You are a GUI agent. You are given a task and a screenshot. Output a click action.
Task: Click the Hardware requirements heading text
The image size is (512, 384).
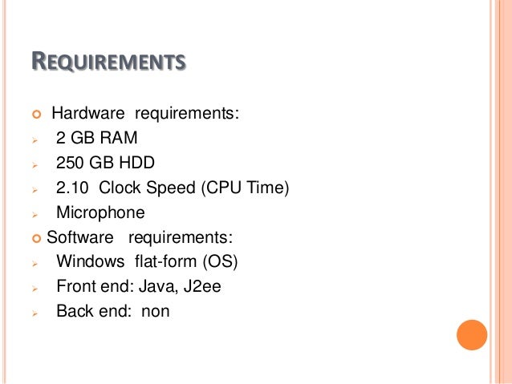tap(145, 114)
